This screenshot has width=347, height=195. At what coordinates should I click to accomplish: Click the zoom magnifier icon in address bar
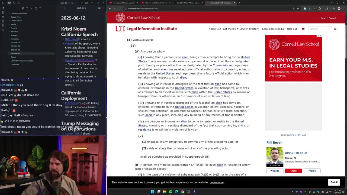click(293, 8)
